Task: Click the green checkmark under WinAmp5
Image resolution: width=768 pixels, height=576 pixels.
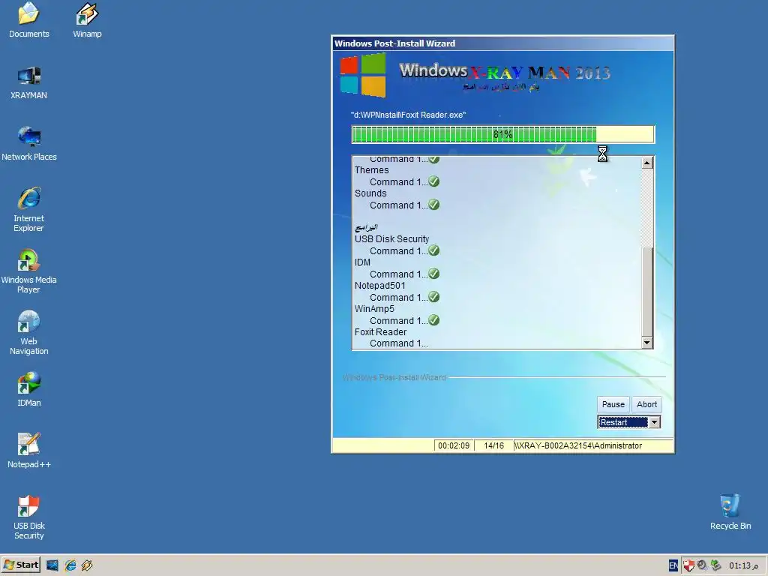Action: point(434,319)
